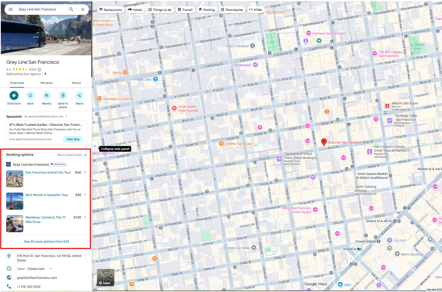Image resolution: width=442 pixels, height=292 pixels.
Task: Open Monterey, Carmel & The 17-Mile Drive option
Action: 46,219
